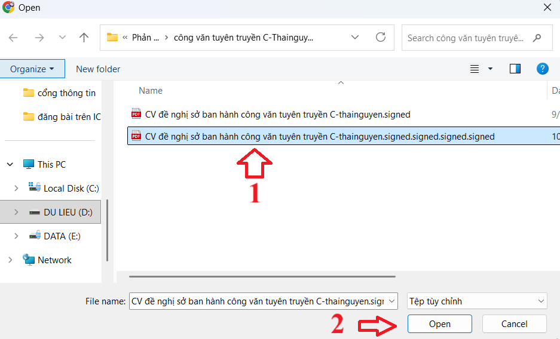
Task: Click the Back navigation arrow
Action: pyautogui.click(x=13, y=38)
